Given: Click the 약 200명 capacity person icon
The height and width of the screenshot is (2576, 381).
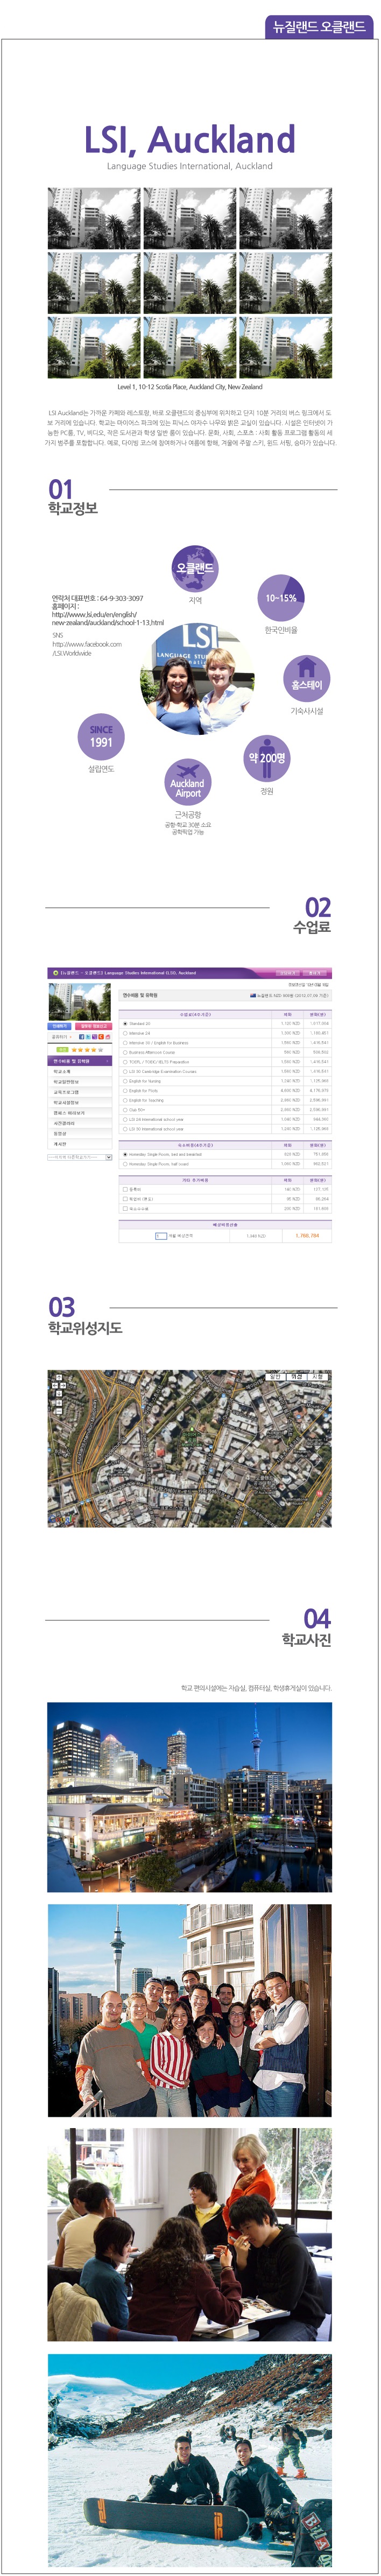Looking at the screenshot, I should pos(267,759).
